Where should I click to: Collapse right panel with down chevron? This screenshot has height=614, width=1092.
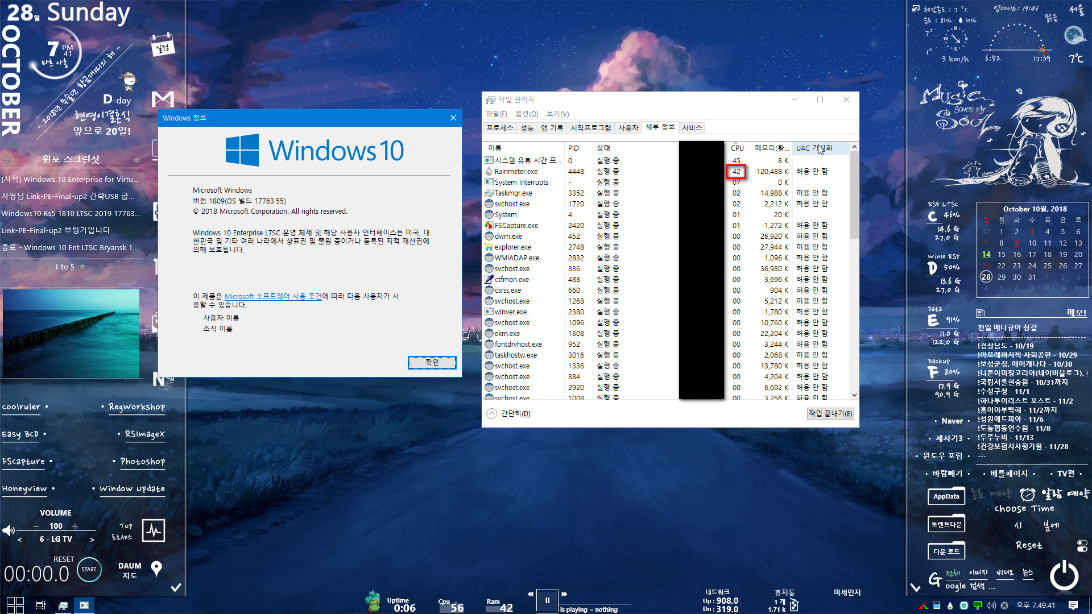pos(915,587)
